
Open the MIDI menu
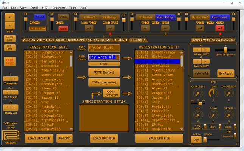click(x=45, y=8)
